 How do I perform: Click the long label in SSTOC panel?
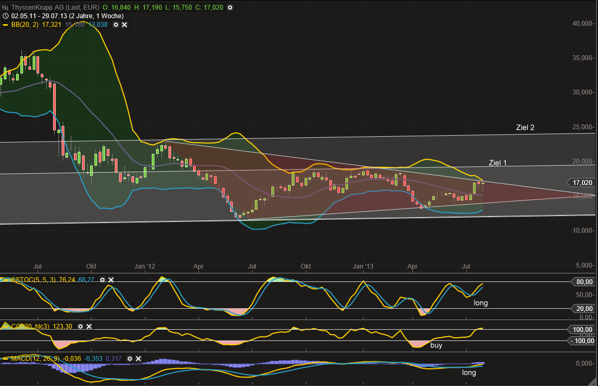(481, 303)
